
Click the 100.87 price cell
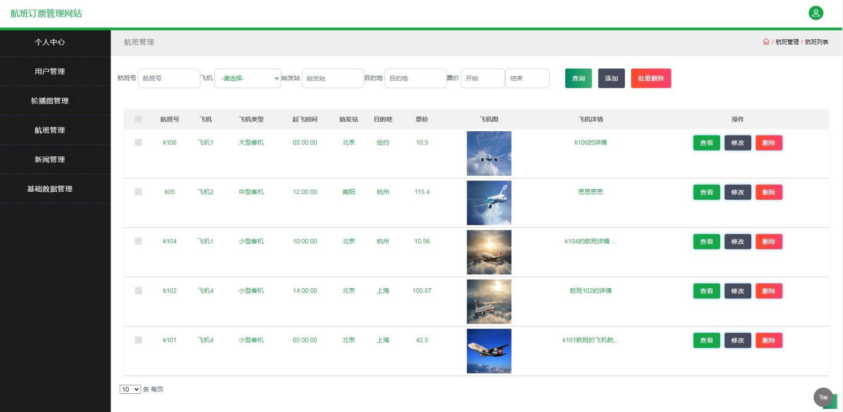click(422, 290)
